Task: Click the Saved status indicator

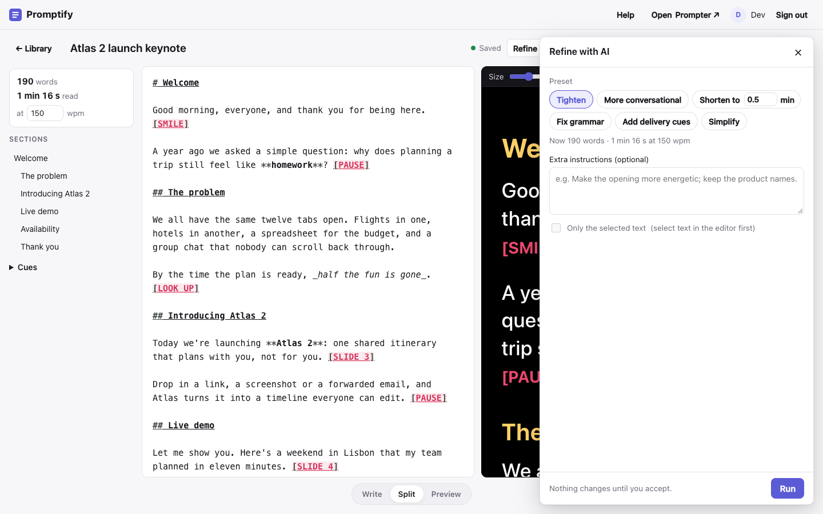Action: (x=485, y=49)
